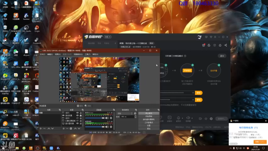Toggle lock on 选手2 source
This screenshot has width=268, height=151.
80,118
